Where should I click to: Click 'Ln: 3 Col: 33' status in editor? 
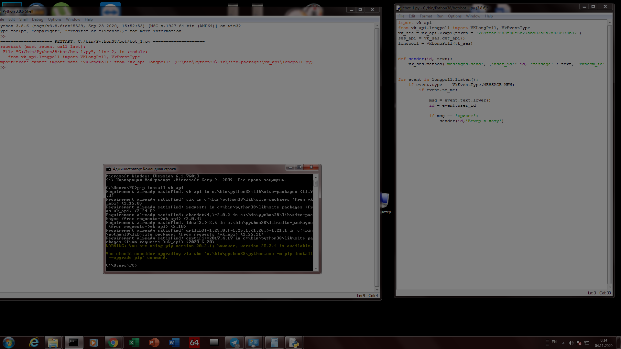599,293
